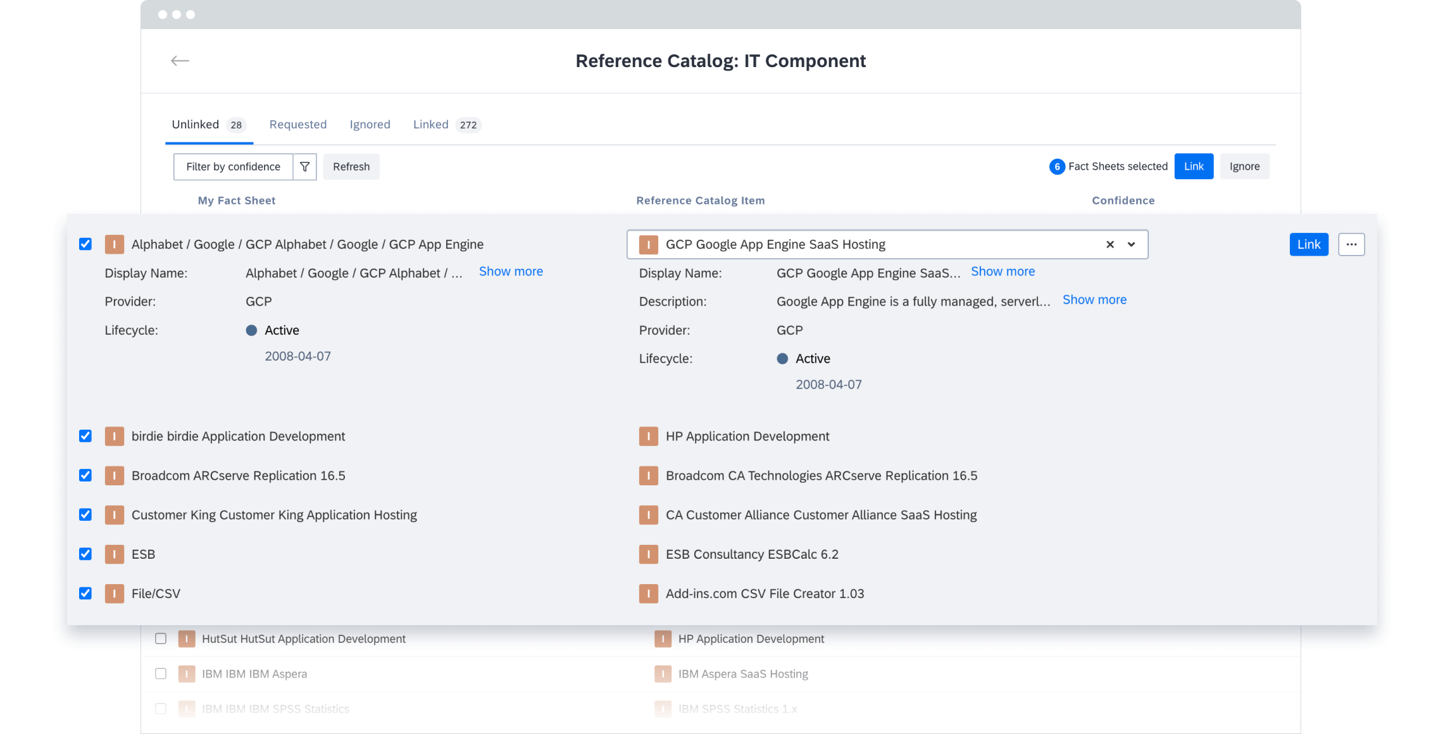The width and height of the screenshot is (1443, 734).
Task: Click the icon inside the GCP Google App Engine combo box
Action: coord(648,244)
